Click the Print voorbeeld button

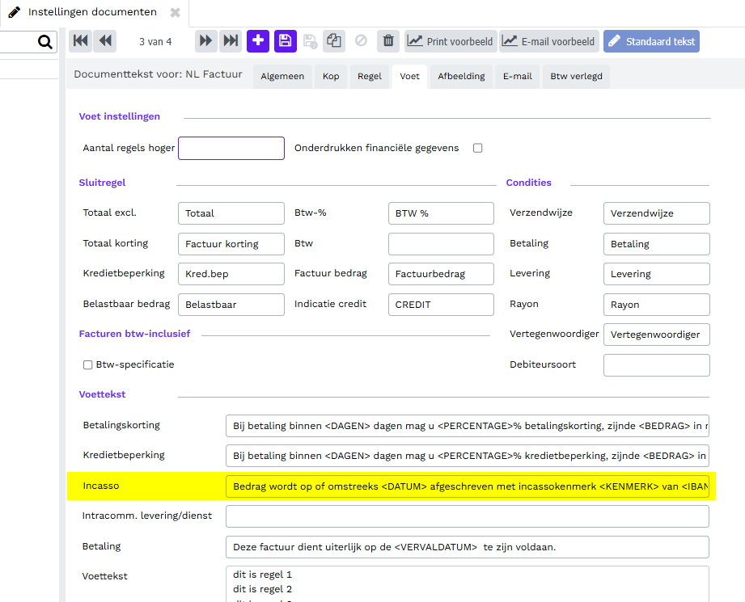tap(449, 41)
